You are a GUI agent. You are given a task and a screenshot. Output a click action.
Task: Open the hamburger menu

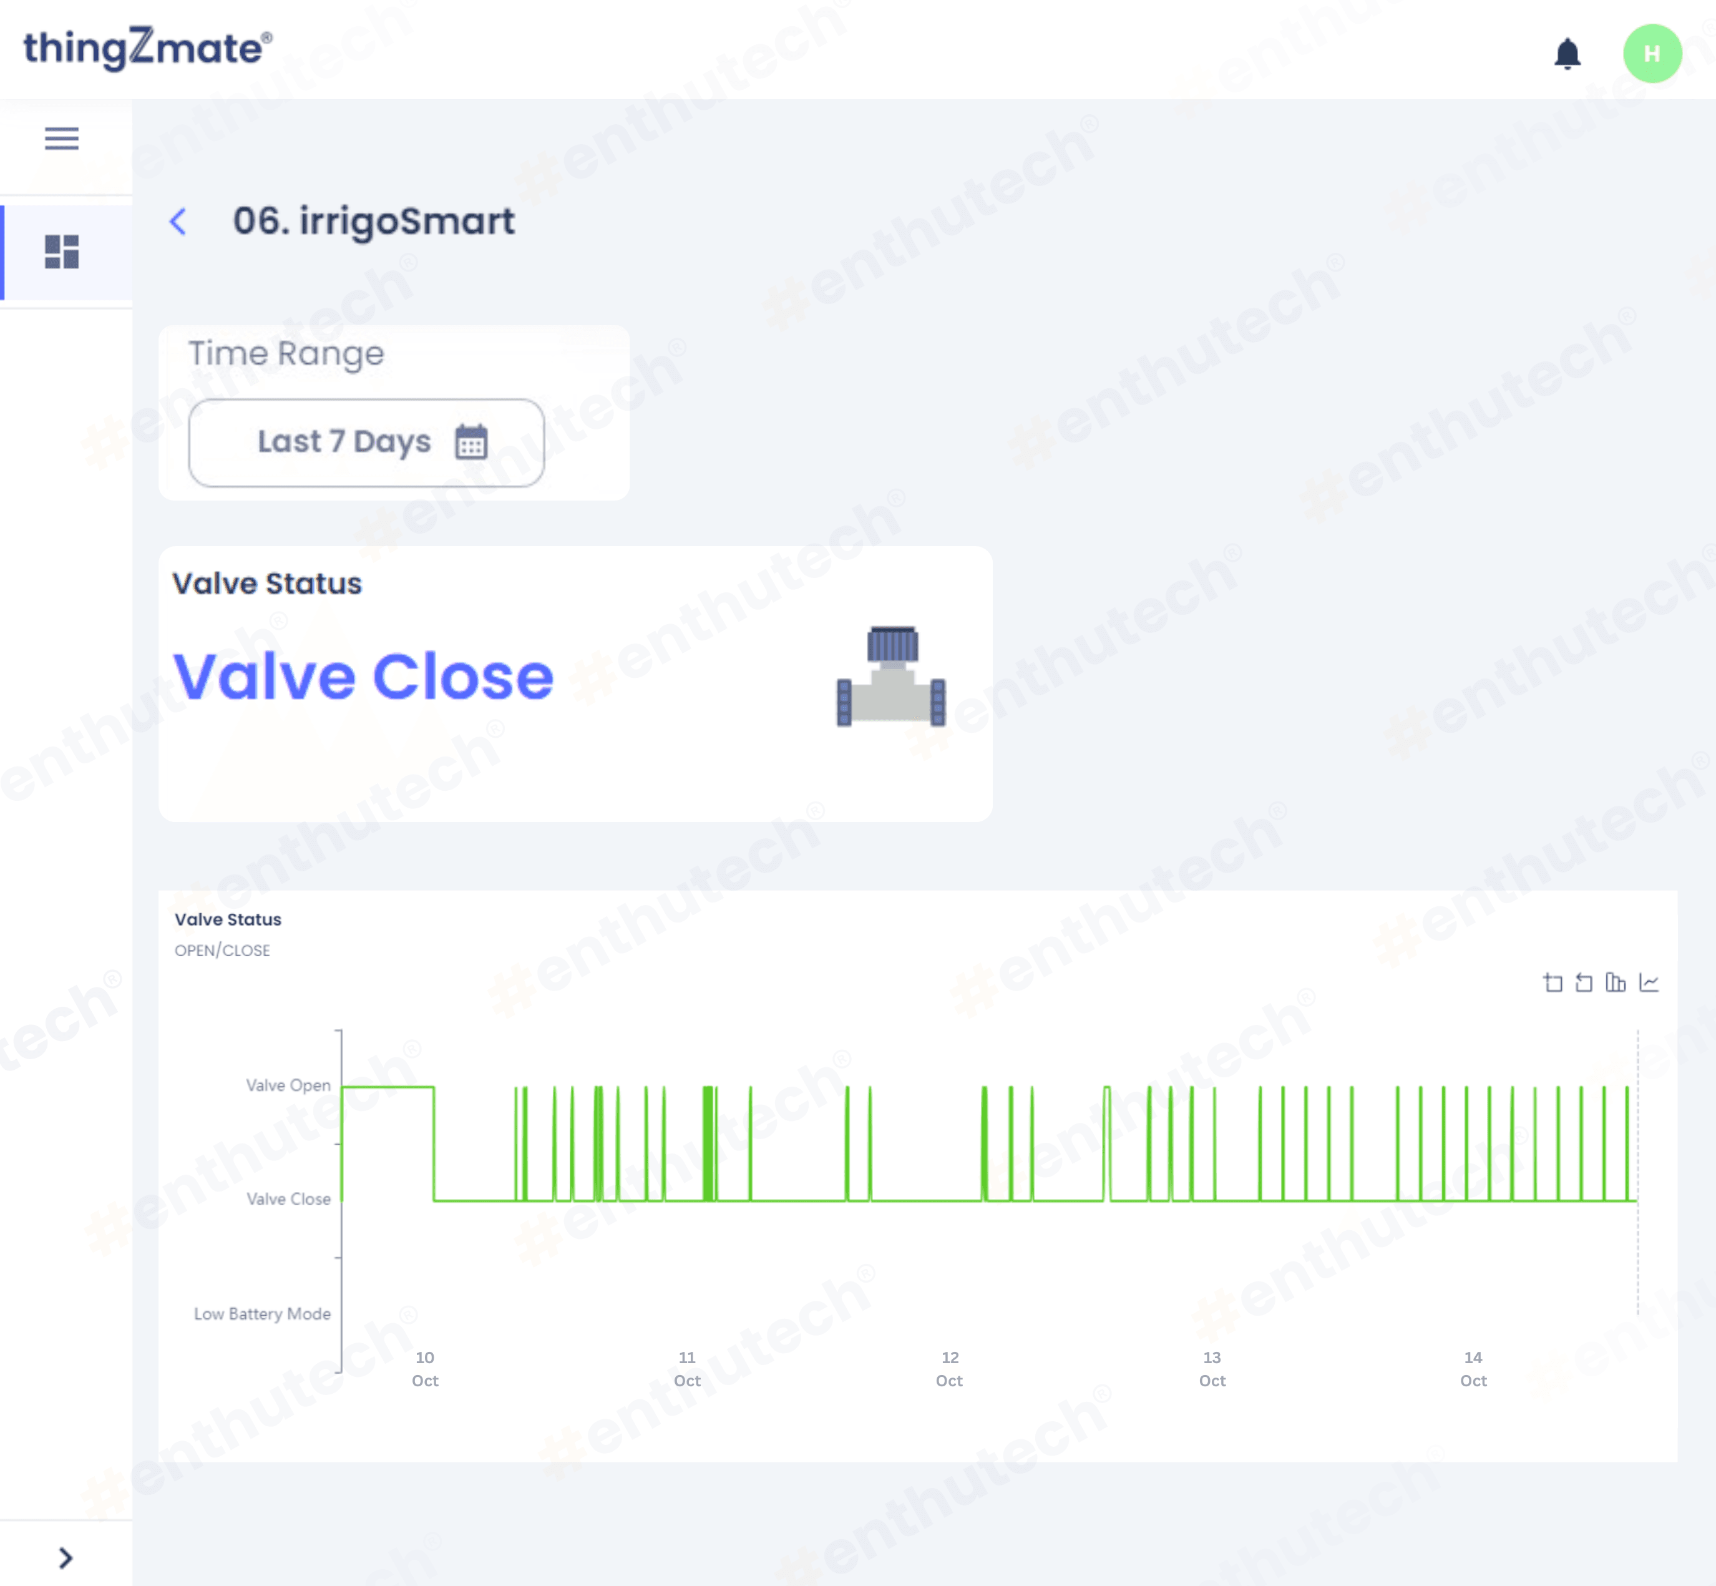(x=62, y=138)
